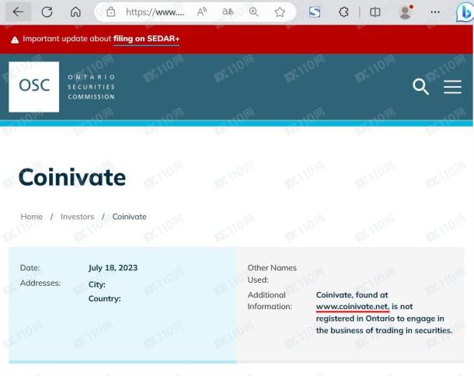Click 'registered in Ontario to engage in' text
Image resolution: width=474 pixels, height=376 pixels.
380,319
